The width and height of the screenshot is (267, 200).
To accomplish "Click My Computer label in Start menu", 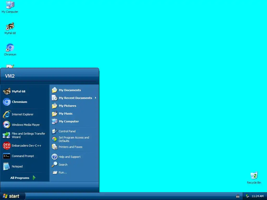I will click(69, 121).
